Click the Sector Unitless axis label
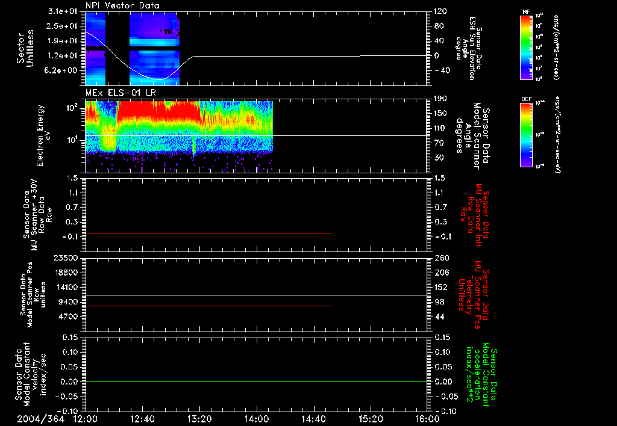The width and height of the screenshot is (617, 426). 25,48
